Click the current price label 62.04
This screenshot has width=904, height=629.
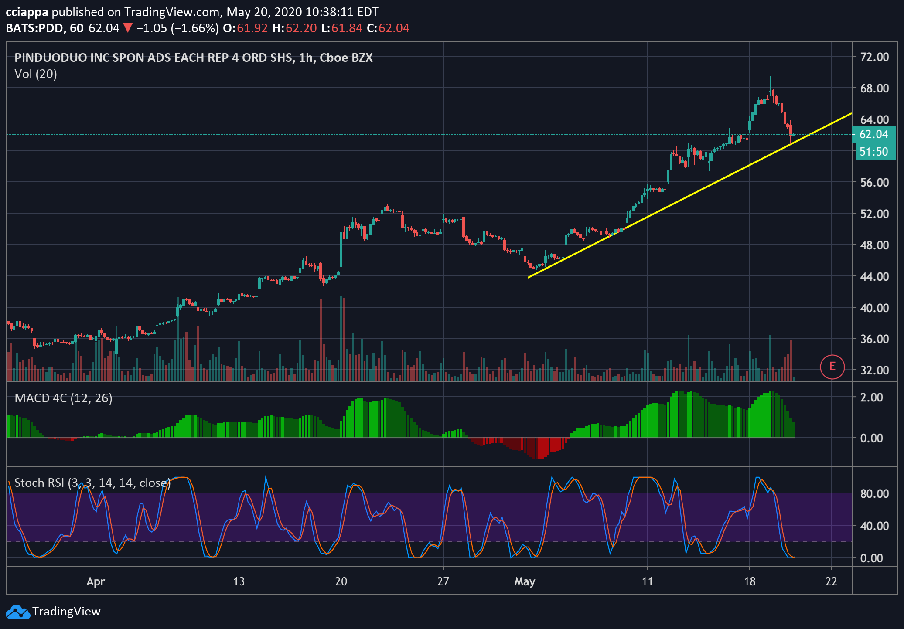tap(873, 134)
